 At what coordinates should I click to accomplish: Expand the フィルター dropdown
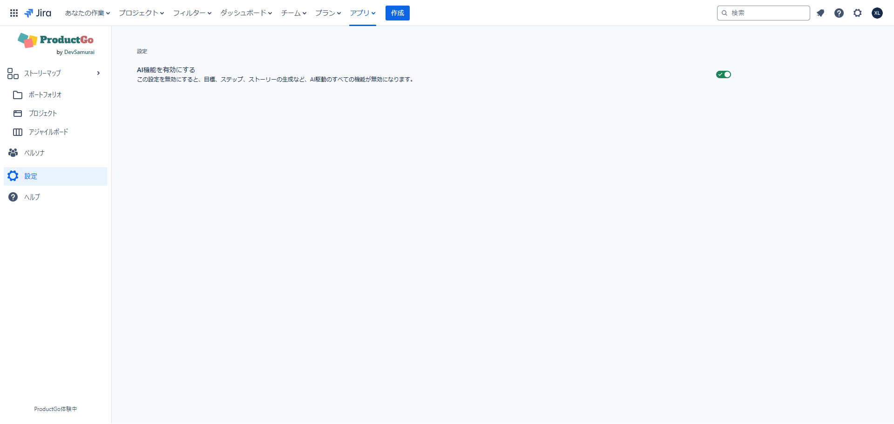(191, 13)
